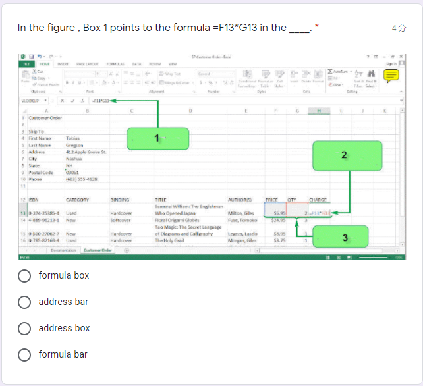423x386 pixels.
Task: Click the Wrap Text button
Action: 170,74
